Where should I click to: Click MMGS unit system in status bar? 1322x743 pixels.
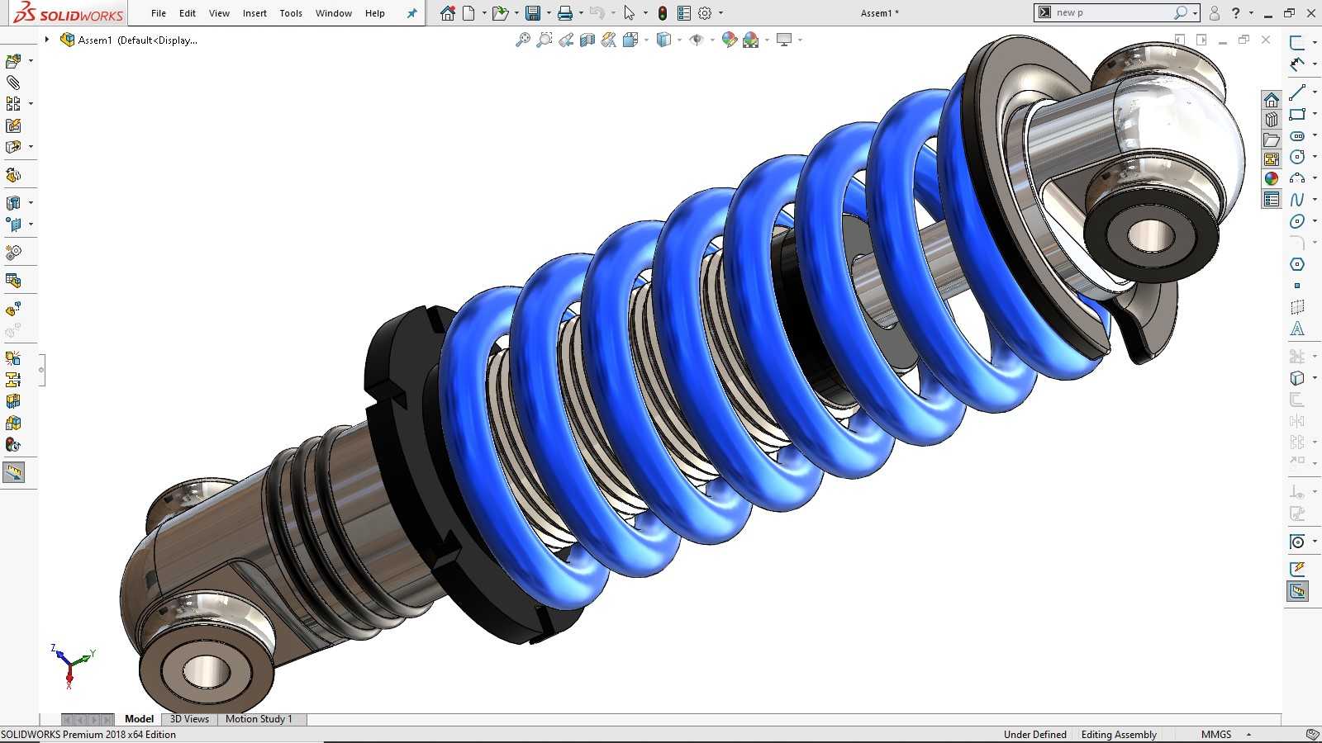[1216, 735]
